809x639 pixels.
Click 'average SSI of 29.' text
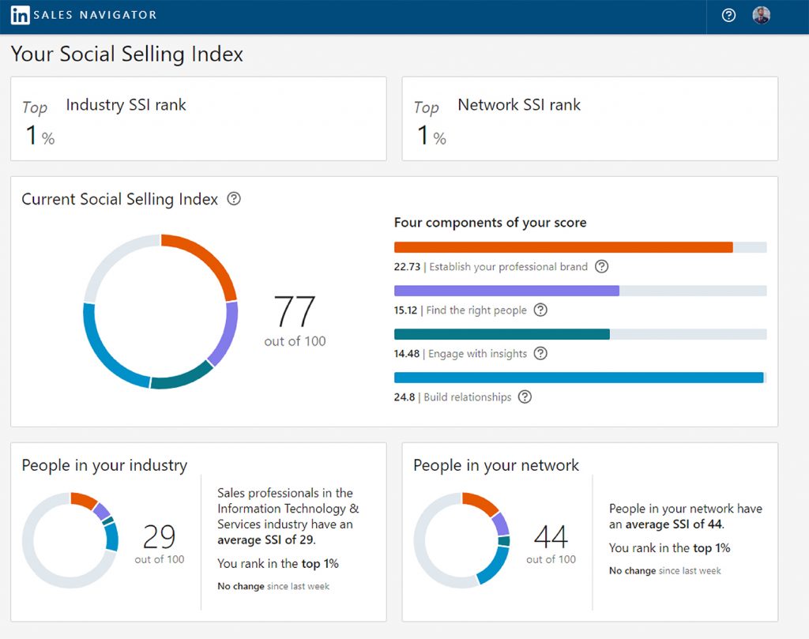tap(266, 540)
